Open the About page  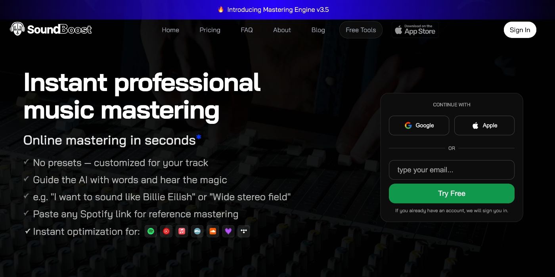pyautogui.click(x=282, y=30)
